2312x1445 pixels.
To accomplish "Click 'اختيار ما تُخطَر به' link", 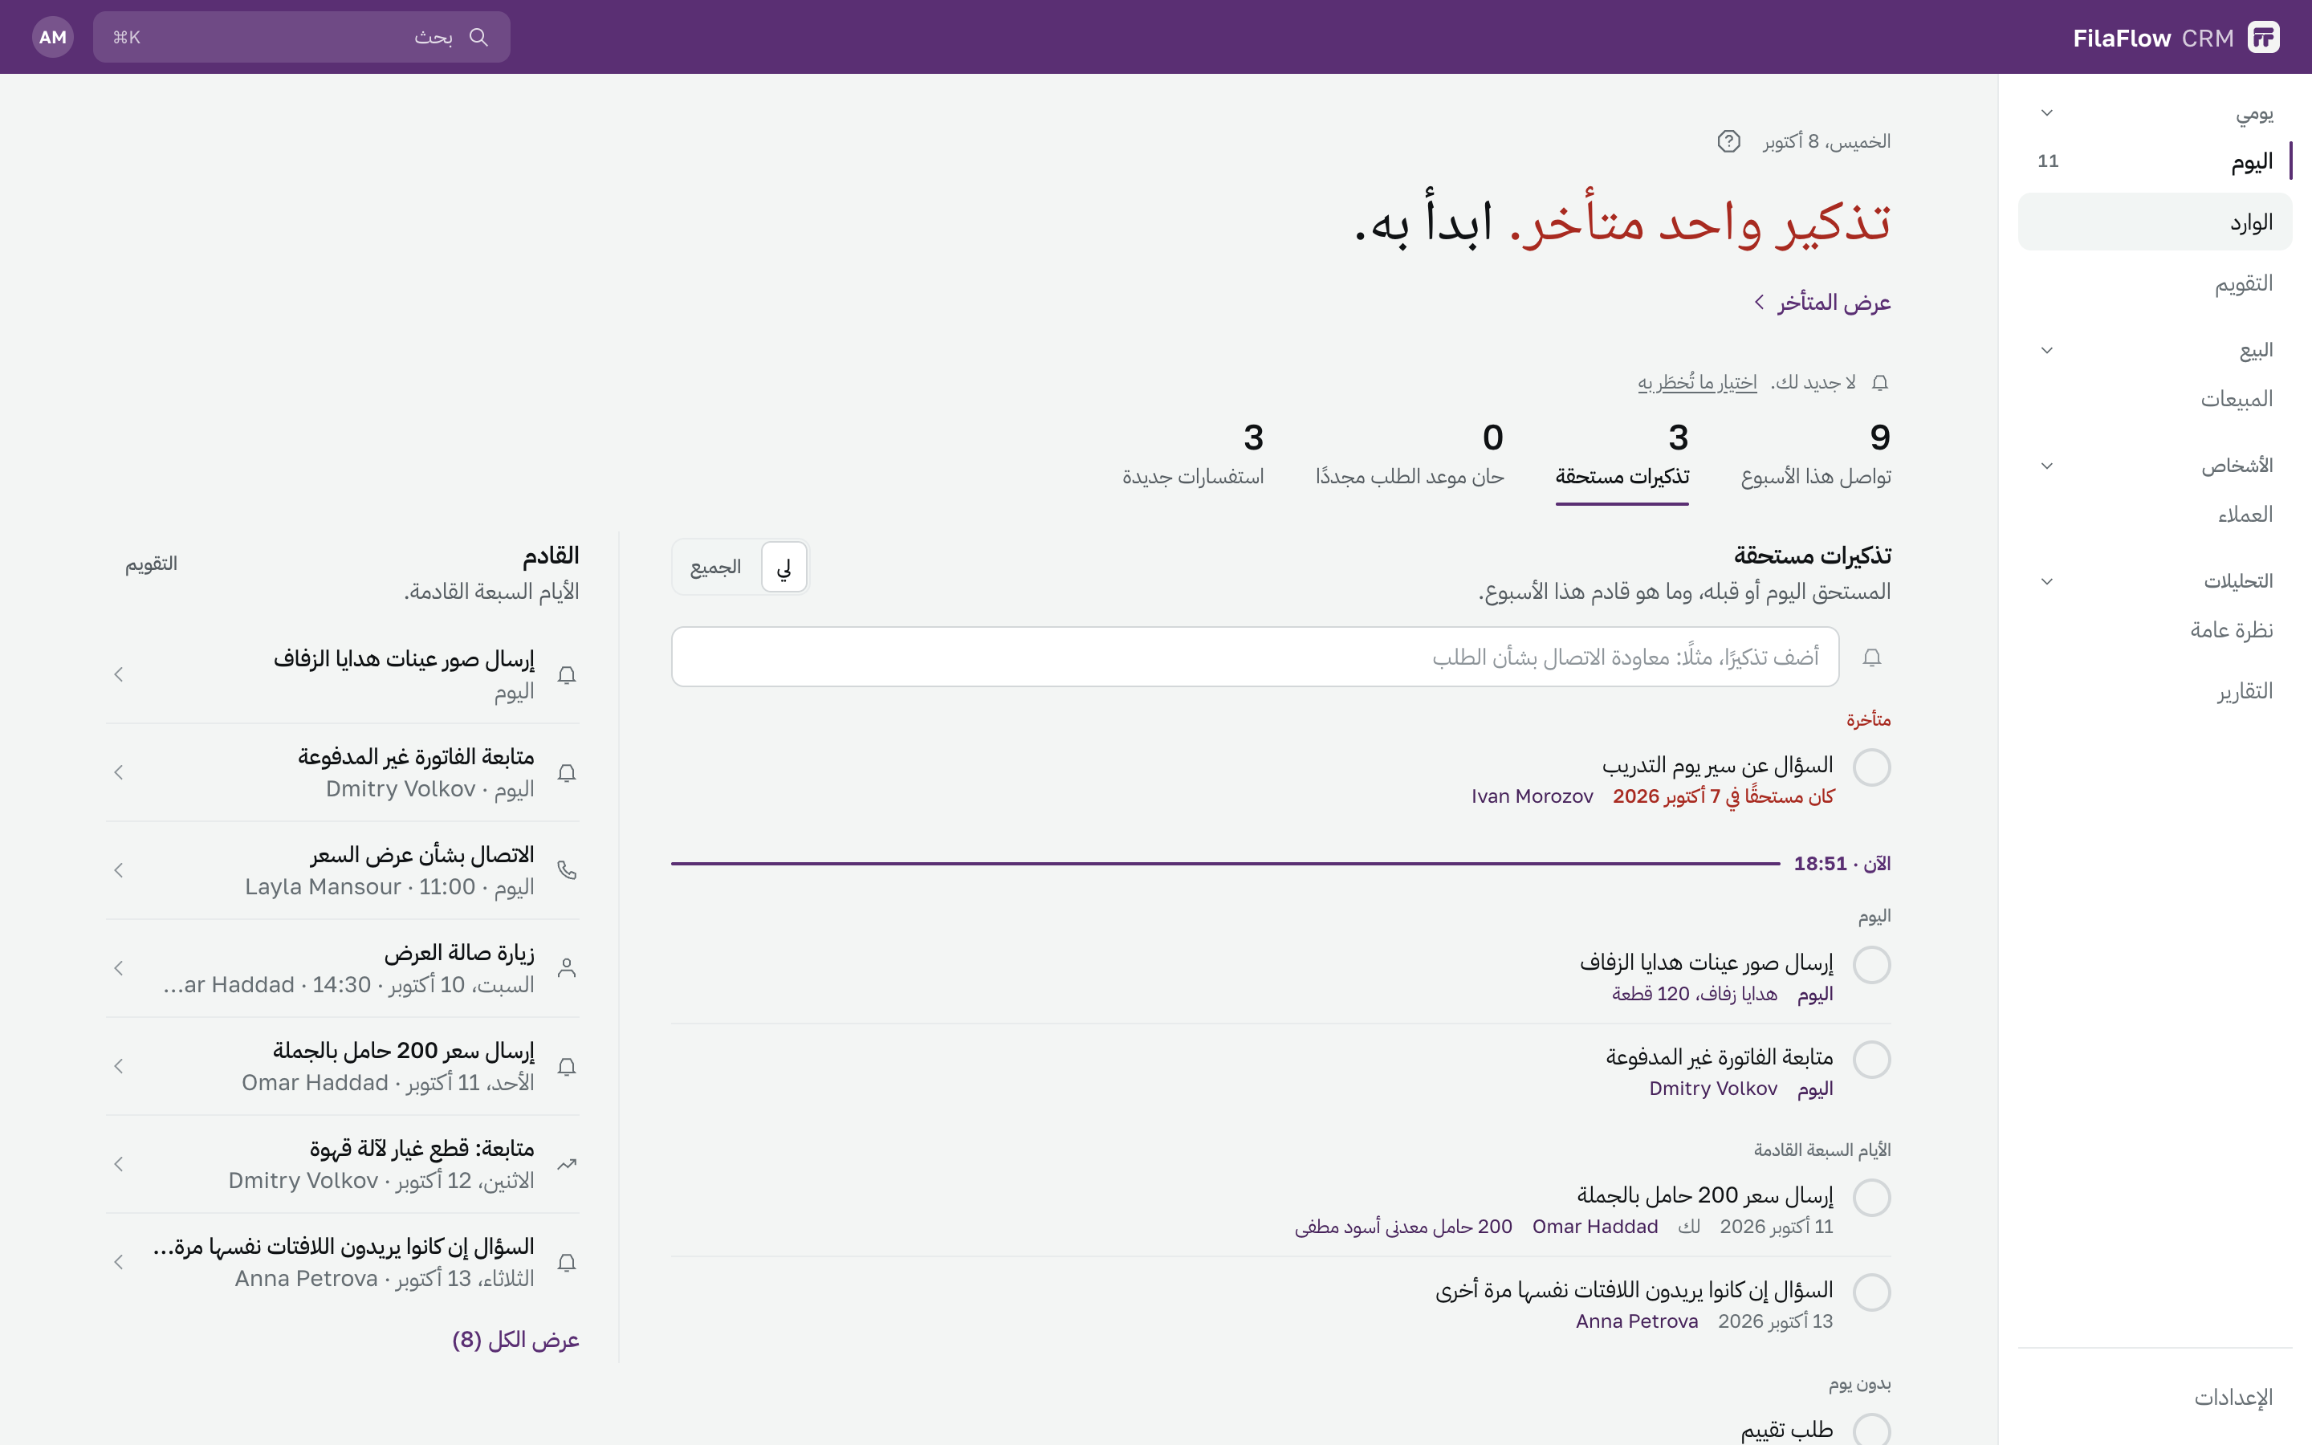I will pyautogui.click(x=1697, y=383).
